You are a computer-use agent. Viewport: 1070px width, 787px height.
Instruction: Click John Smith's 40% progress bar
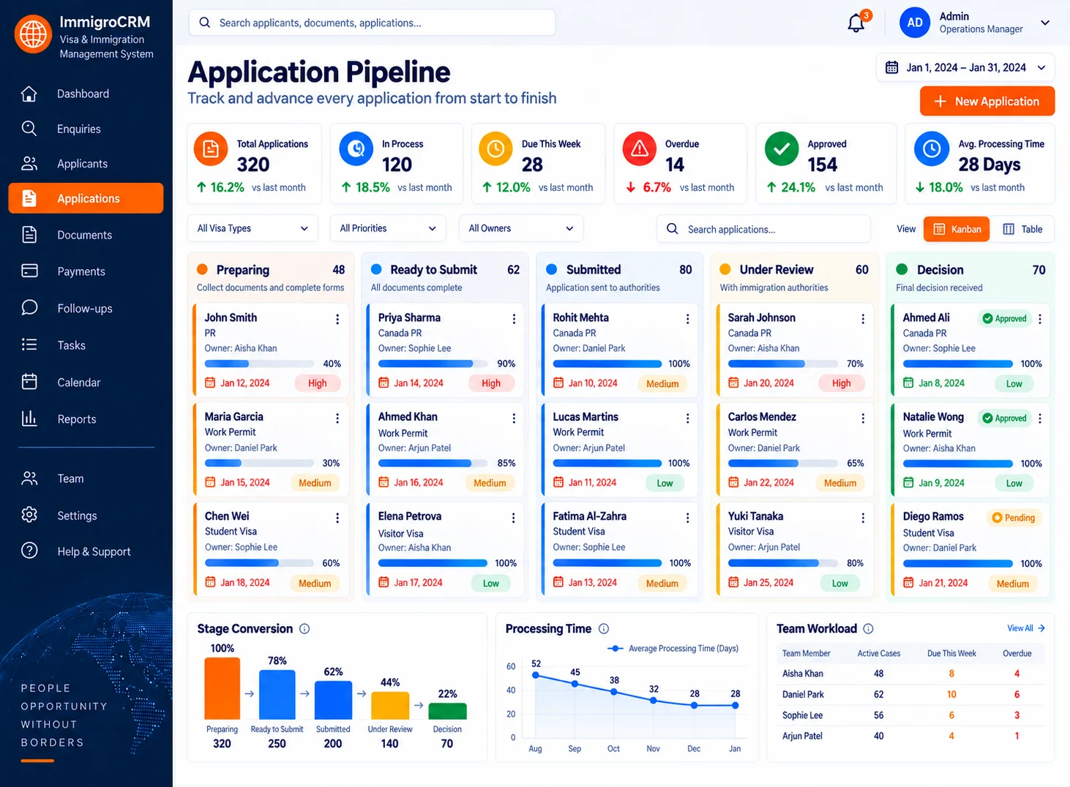259,364
